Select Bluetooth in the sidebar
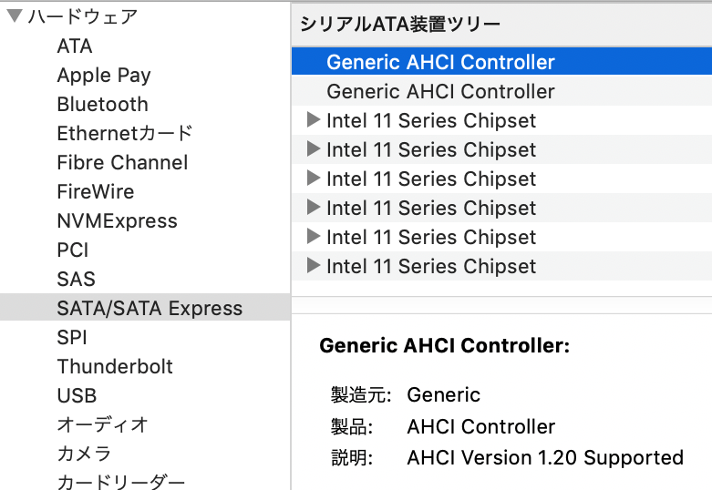This screenshot has width=712, height=490. (x=103, y=105)
